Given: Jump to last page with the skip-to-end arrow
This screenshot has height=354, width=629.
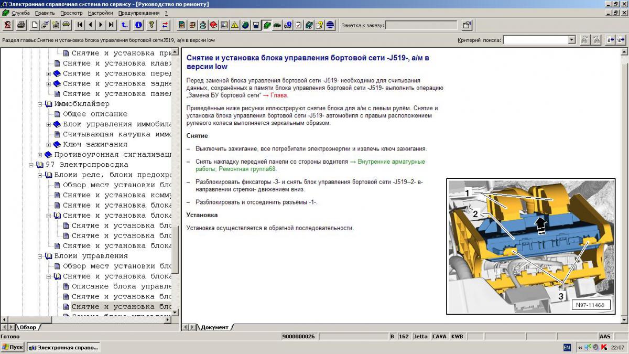Looking at the screenshot, I should point(111,25).
